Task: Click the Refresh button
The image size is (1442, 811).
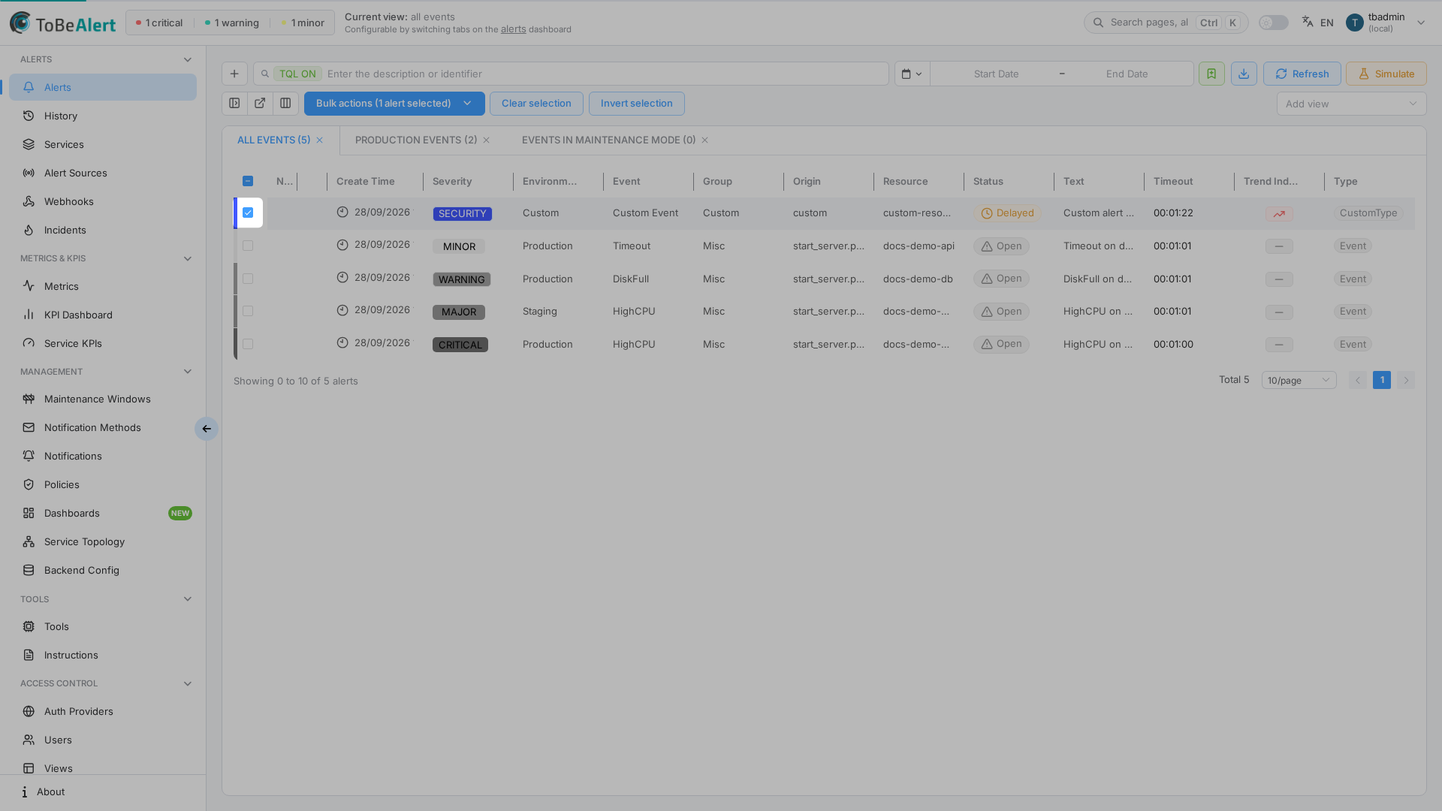Action: (1302, 74)
